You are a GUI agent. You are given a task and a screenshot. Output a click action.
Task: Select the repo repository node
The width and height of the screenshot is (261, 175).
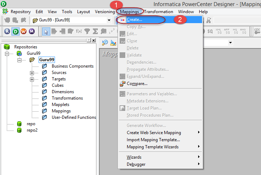[x=31, y=124]
